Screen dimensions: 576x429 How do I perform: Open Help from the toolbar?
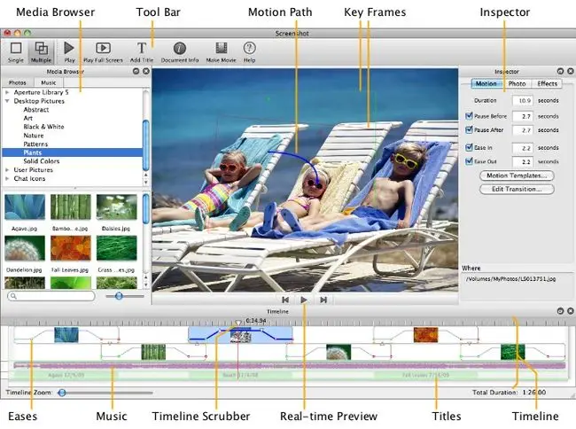[249, 48]
